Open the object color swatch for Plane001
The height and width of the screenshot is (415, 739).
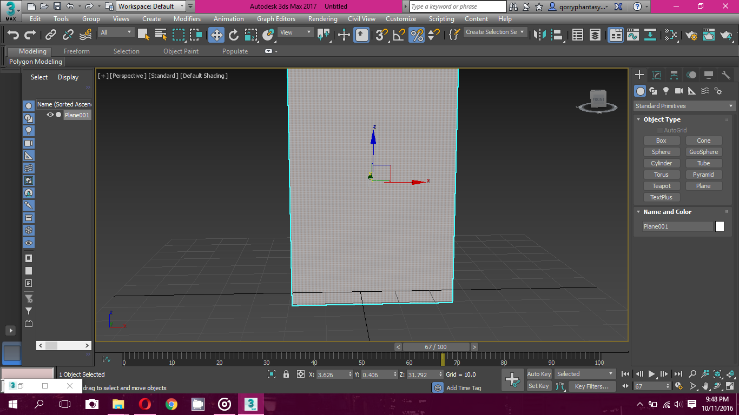pos(720,226)
